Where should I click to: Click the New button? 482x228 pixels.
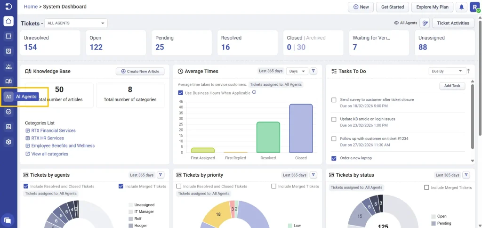click(x=361, y=7)
